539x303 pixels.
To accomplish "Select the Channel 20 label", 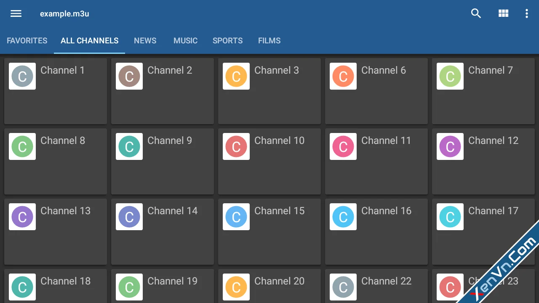I will click(280, 281).
